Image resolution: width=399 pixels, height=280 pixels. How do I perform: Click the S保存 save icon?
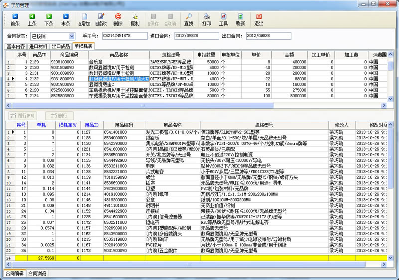(153, 20)
